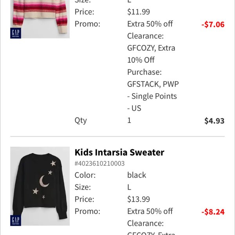Click the size L value for Intarsia Sweater
Screen dimensions: 235x235
129,187
